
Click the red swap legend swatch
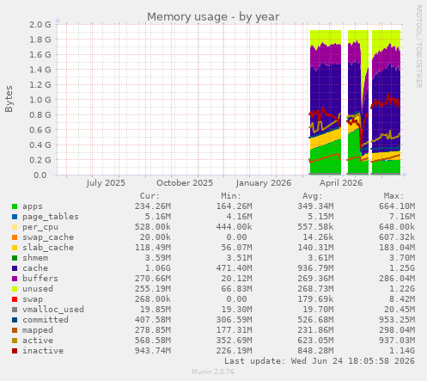(15, 299)
